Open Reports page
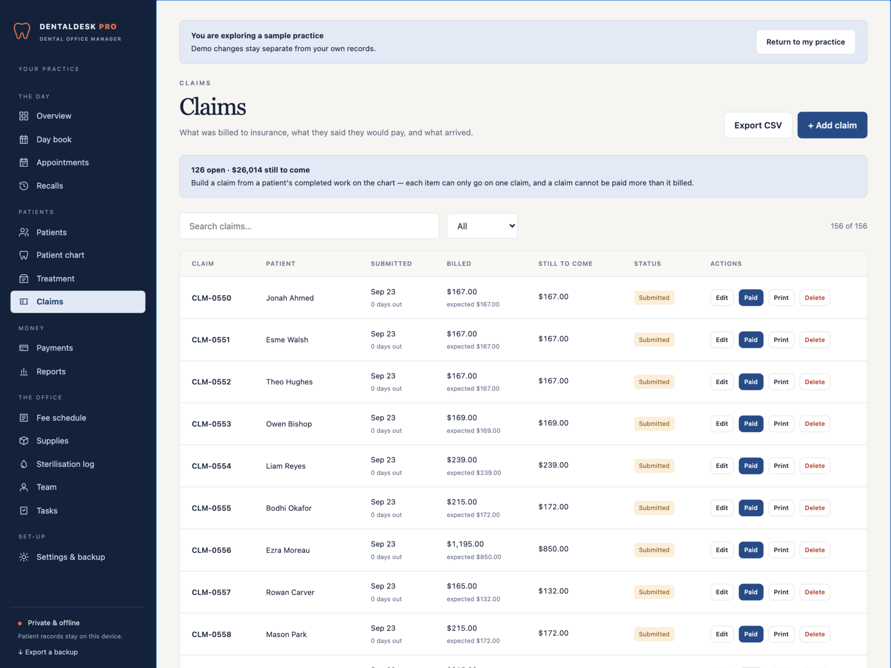This screenshot has height=668, width=891. [x=78, y=372]
